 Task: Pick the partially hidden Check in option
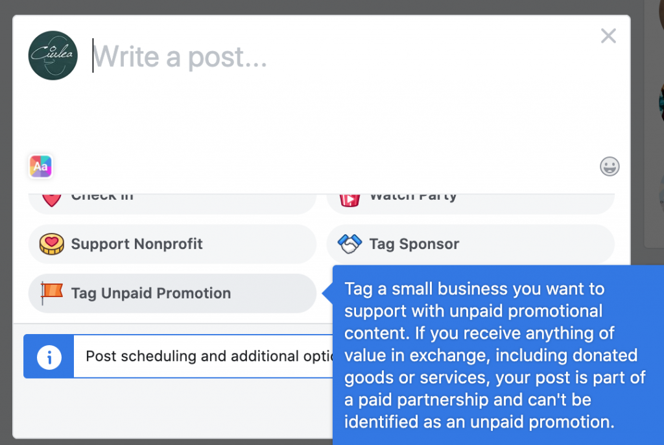102,197
